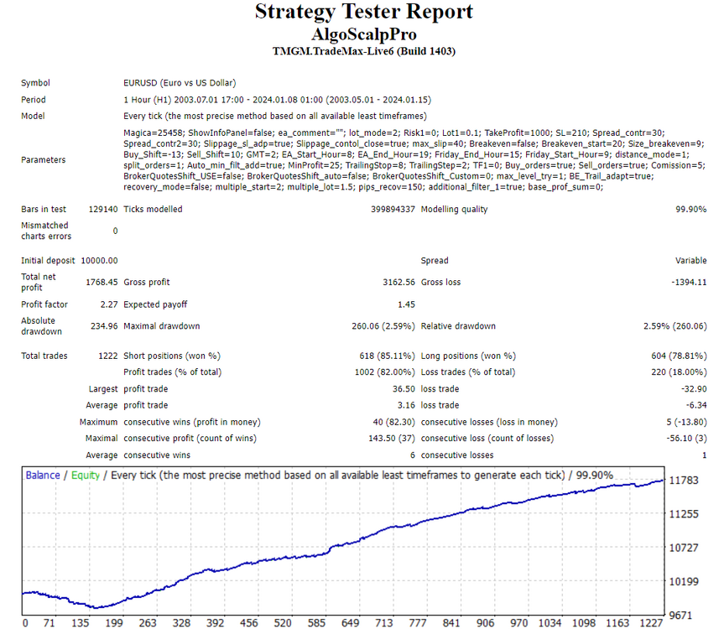Click the EURUSD (Euro vs US Dollar) value
Image resolution: width=724 pixels, height=629 pixels.
(180, 82)
